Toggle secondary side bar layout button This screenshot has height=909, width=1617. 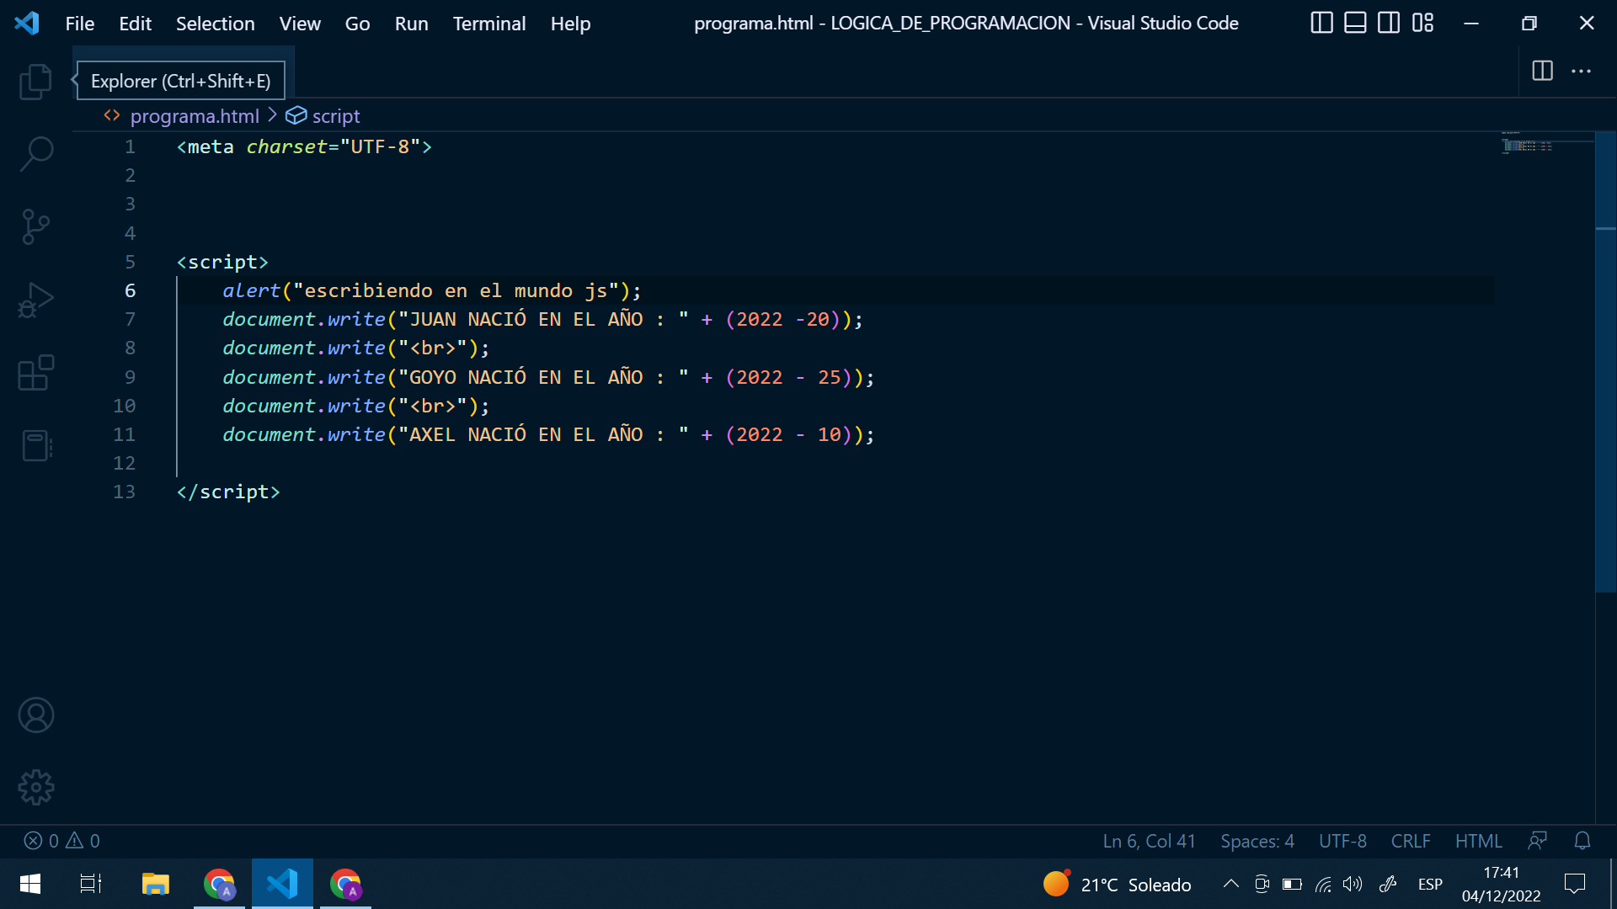(1389, 23)
